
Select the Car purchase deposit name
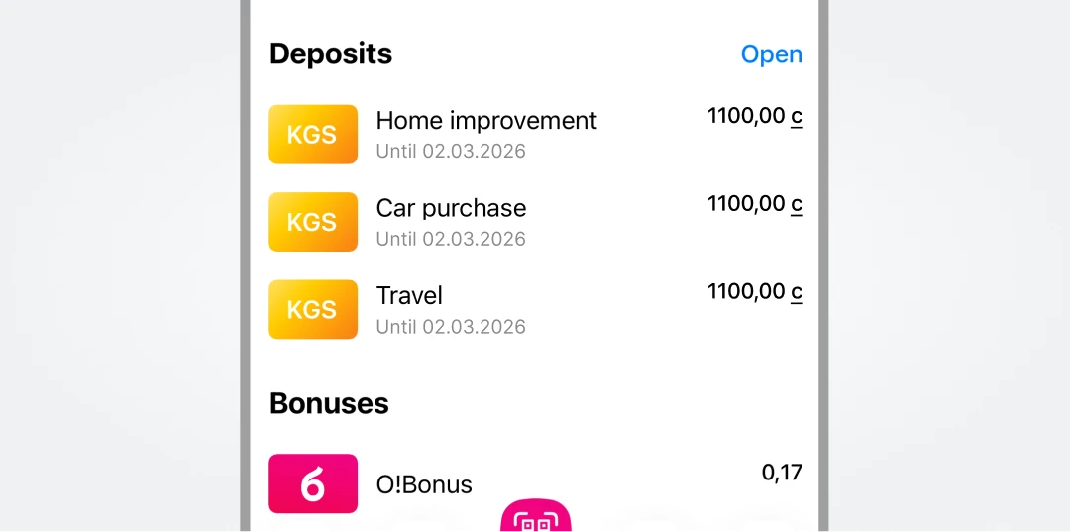point(451,208)
